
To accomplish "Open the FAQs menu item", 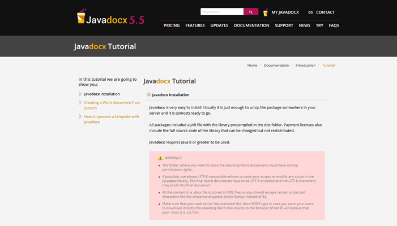I will pos(334,25).
